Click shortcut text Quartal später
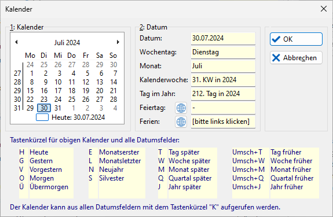Screen dimensions: 333x217 click(x=190, y=178)
